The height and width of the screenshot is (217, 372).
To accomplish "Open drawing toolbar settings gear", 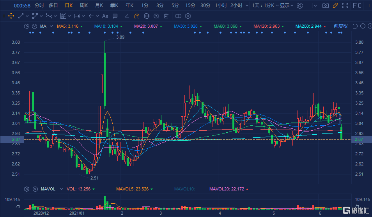I will coord(188,16).
